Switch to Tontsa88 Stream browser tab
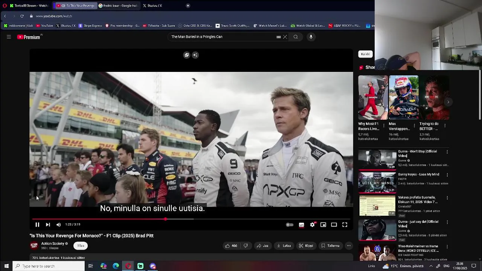482x271 pixels. (x=30, y=6)
